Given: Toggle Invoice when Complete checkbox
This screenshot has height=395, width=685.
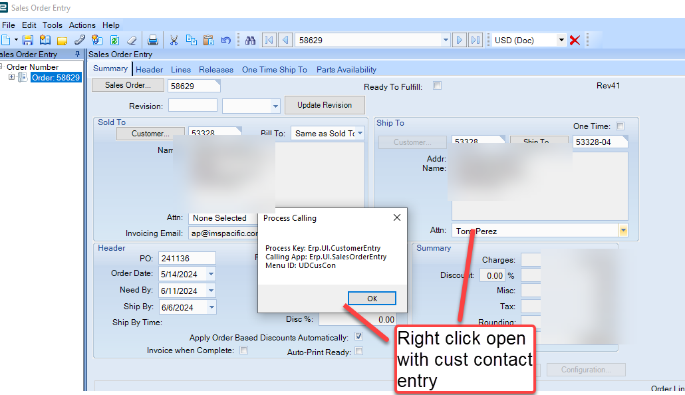Looking at the screenshot, I should point(244,350).
